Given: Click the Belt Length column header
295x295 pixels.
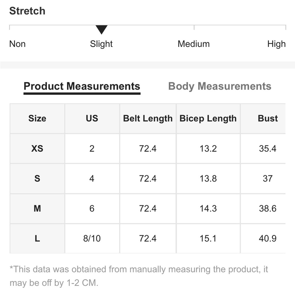Looking at the screenshot, I should point(148,118).
